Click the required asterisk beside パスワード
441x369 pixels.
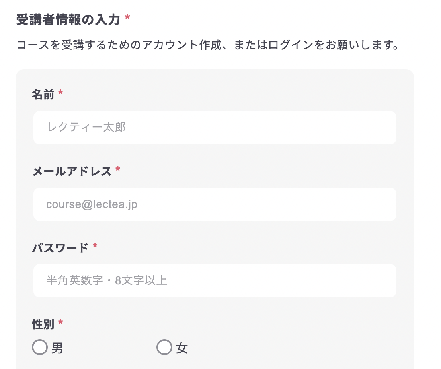pyautogui.click(x=95, y=246)
